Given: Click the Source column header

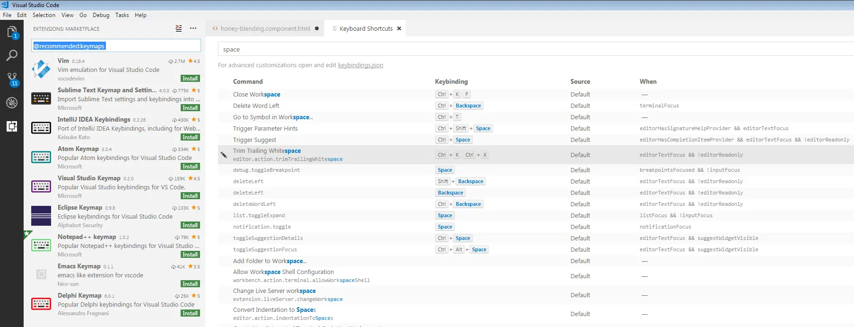Looking at the screenshot, I should tap(580, 81).
